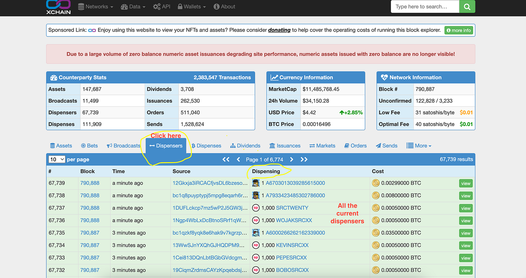Open the About page
This screenshot has width=526, height=278.
click(224, 6)
